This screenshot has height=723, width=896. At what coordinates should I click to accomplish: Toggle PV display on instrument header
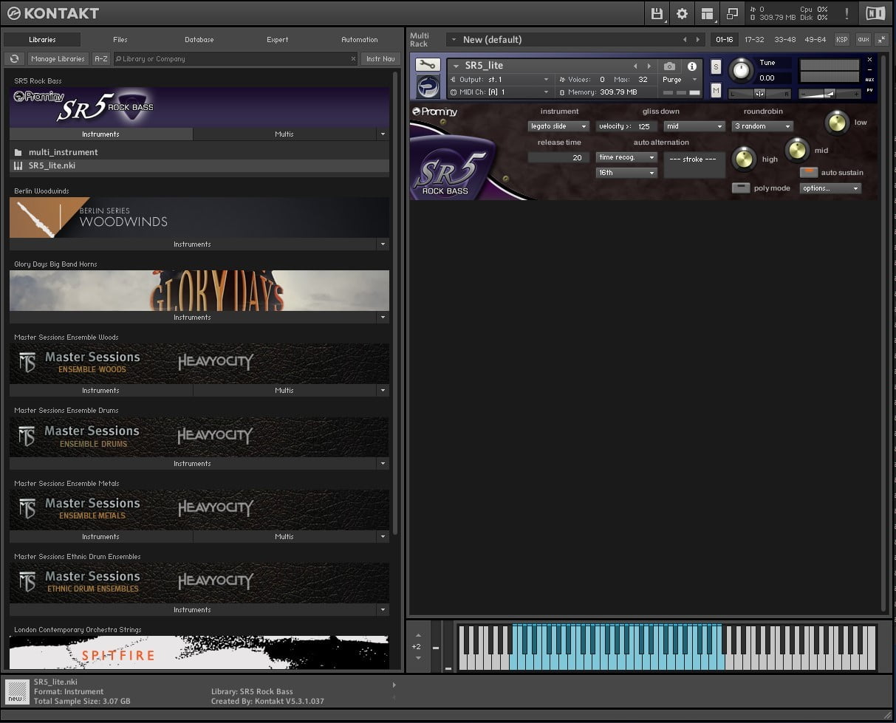point(869,90)
